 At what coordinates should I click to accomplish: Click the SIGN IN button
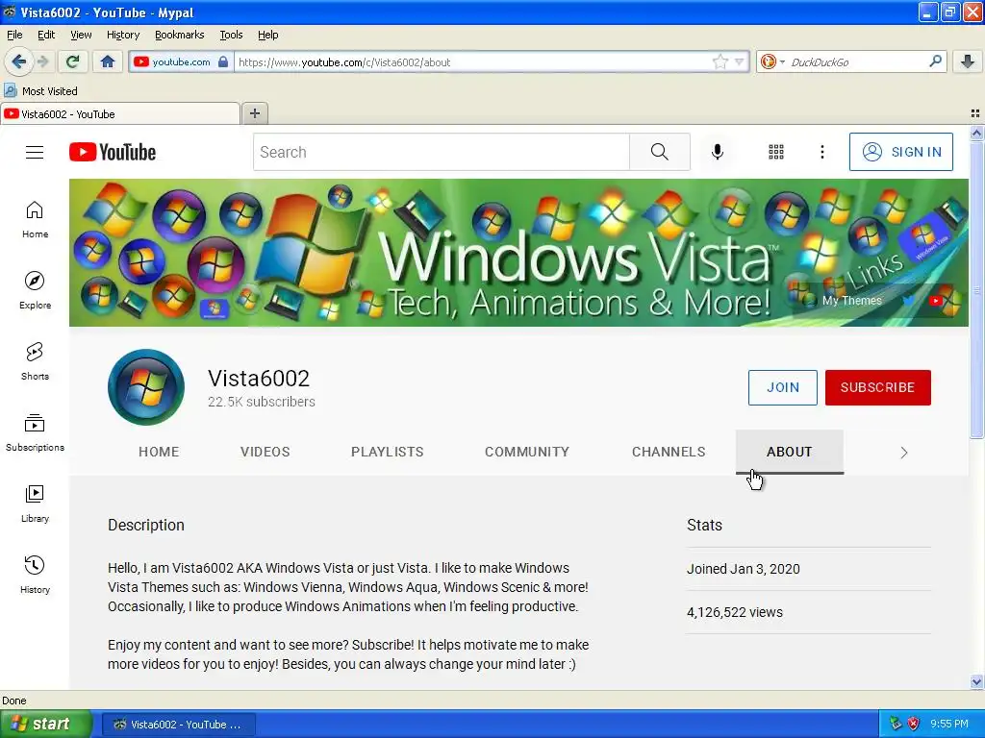click(x=900, y=152)
